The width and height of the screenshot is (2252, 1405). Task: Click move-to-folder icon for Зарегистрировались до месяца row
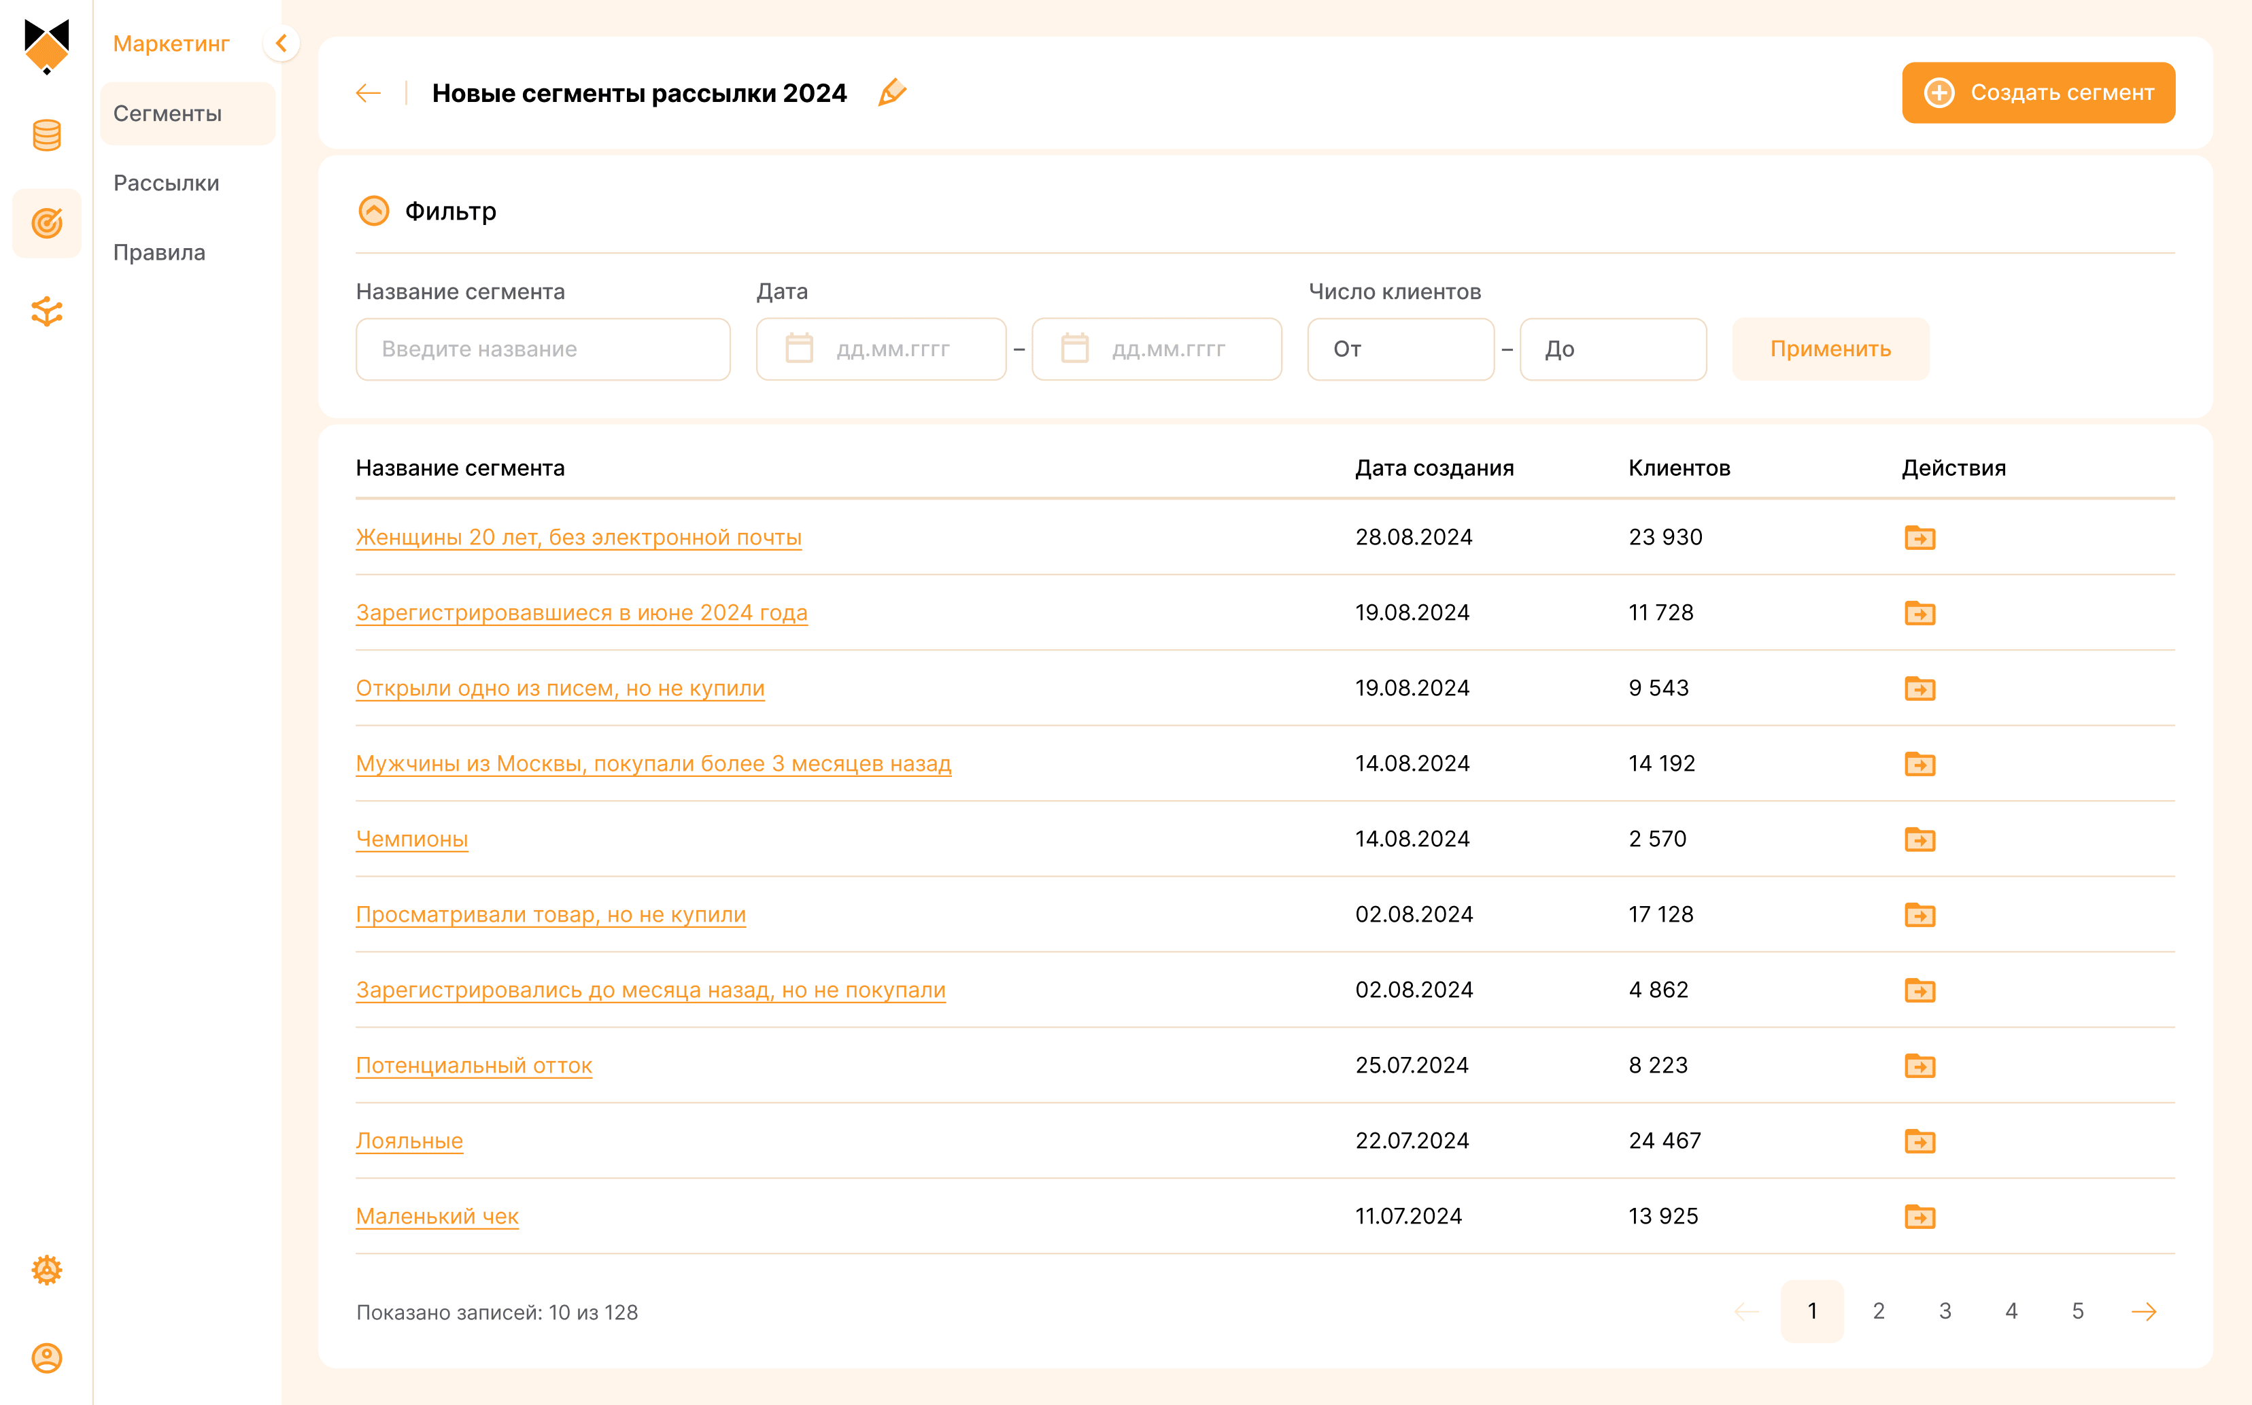(1920, 990)
